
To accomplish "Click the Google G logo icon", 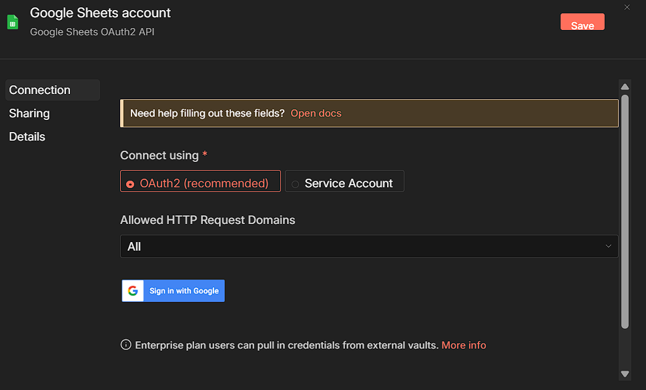I will pos(133,291).
